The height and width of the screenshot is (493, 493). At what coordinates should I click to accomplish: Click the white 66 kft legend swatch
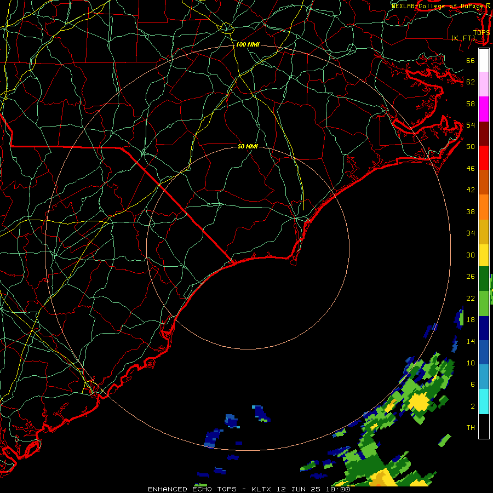pyautogui.click(x=484, y=60)
